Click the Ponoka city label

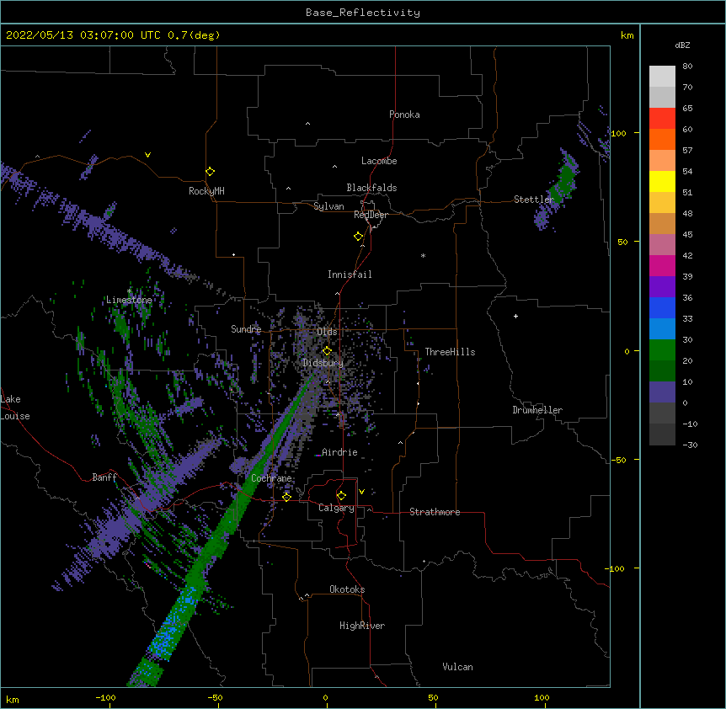(x=404, y=115)
